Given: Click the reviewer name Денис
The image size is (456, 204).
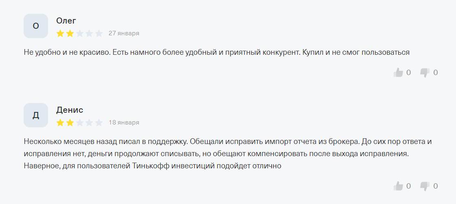Looking at the screenshot, I should (70, 110).
